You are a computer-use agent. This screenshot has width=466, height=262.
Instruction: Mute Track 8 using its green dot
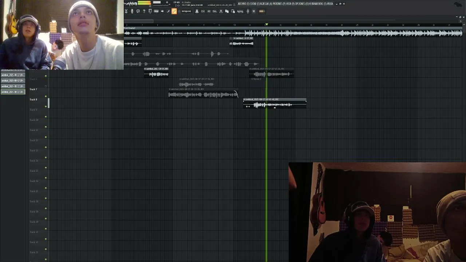coord(46,107)
